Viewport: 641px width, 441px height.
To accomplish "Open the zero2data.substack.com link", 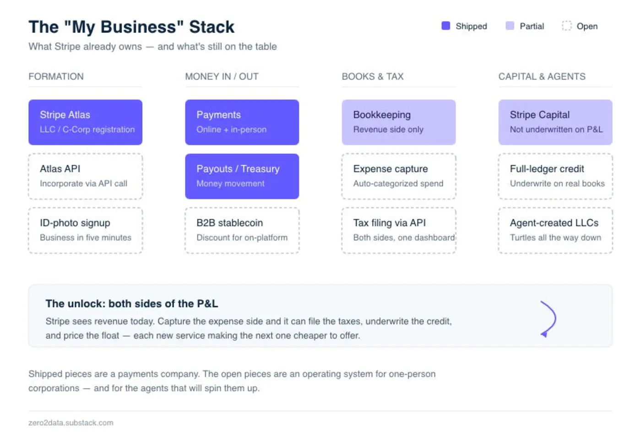I will (x=71, y=423).
